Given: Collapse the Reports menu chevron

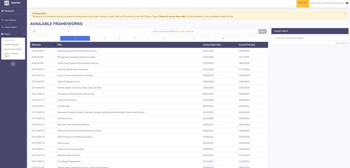Looking at the screenshot, I should pos(24,34).
